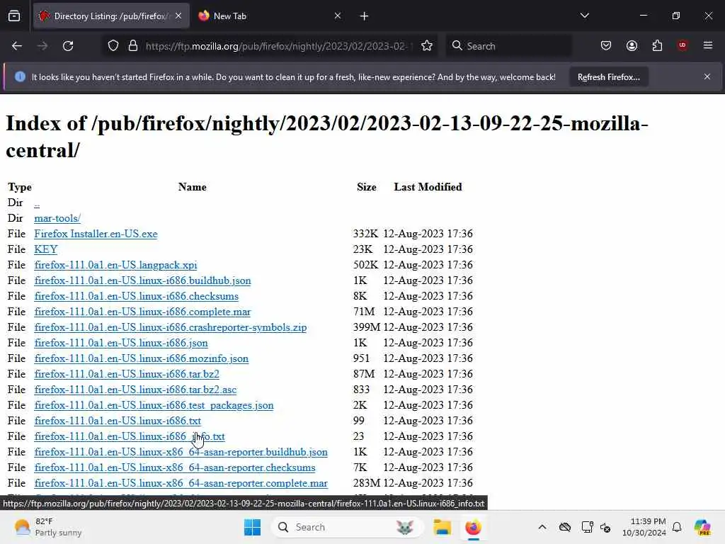Click the forward navigation arrow

(42, 46)
